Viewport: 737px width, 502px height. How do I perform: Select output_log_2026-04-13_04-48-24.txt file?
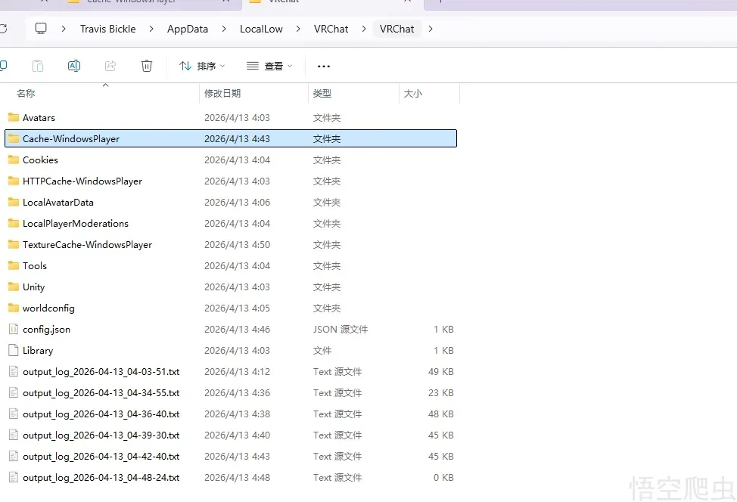[101, 478]
